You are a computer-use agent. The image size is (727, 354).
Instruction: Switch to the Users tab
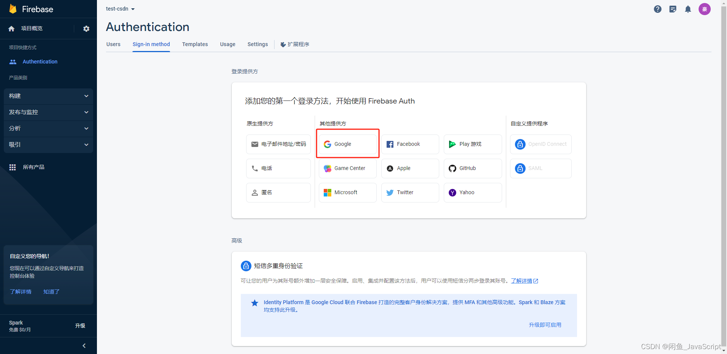(x=113, y=44)
